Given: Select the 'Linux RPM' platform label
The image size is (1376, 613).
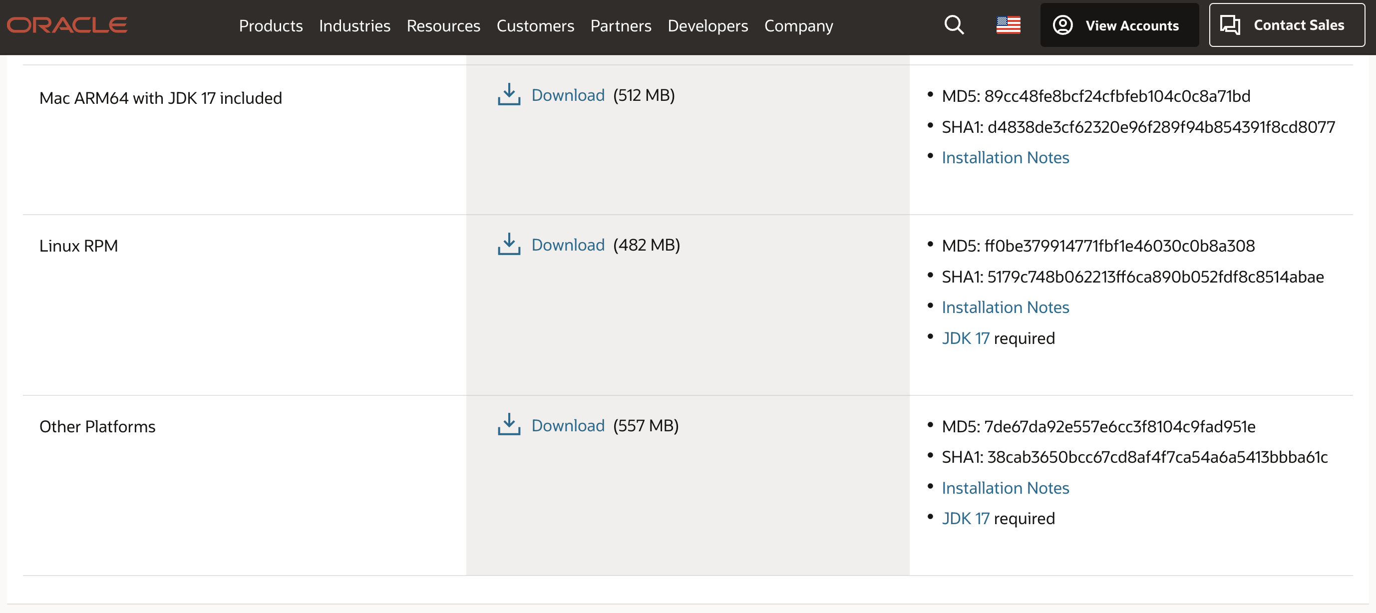Looking at the screenshot, I should pos(78,246).
